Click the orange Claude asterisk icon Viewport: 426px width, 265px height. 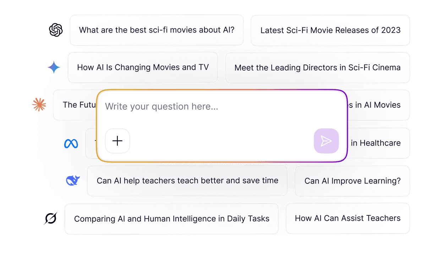click(39, 105)
